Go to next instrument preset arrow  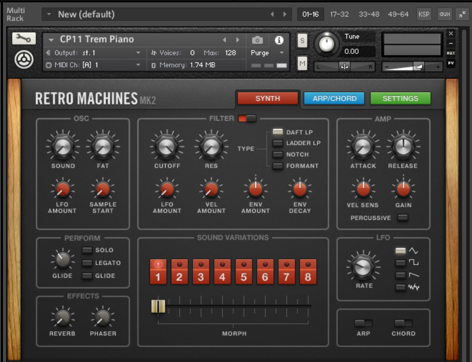pos(238,40)
